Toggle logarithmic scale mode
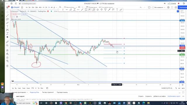 [x=179, y=88]
